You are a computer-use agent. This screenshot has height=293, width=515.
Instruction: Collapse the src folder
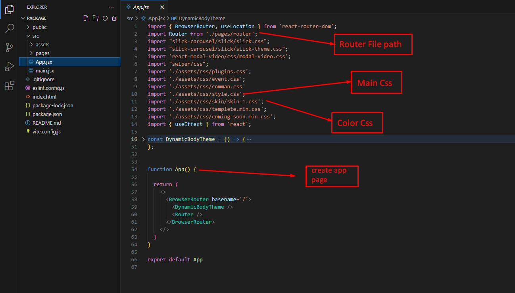pos(35,36)
